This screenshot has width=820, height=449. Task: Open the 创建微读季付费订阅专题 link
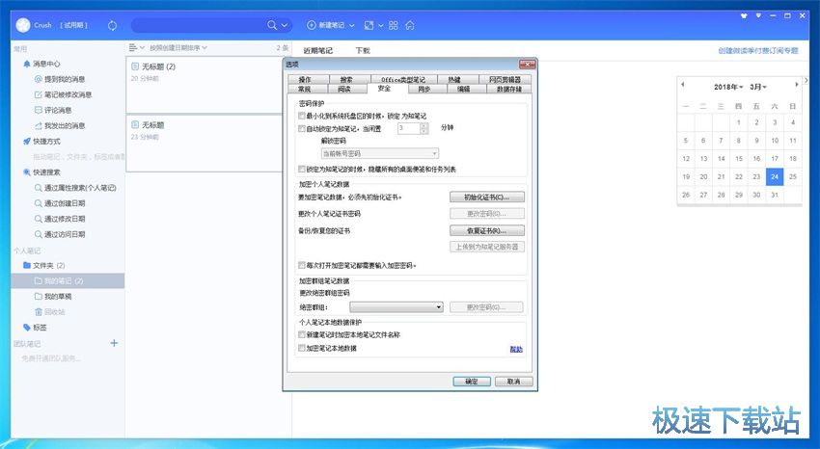click(x=758, y=51)
